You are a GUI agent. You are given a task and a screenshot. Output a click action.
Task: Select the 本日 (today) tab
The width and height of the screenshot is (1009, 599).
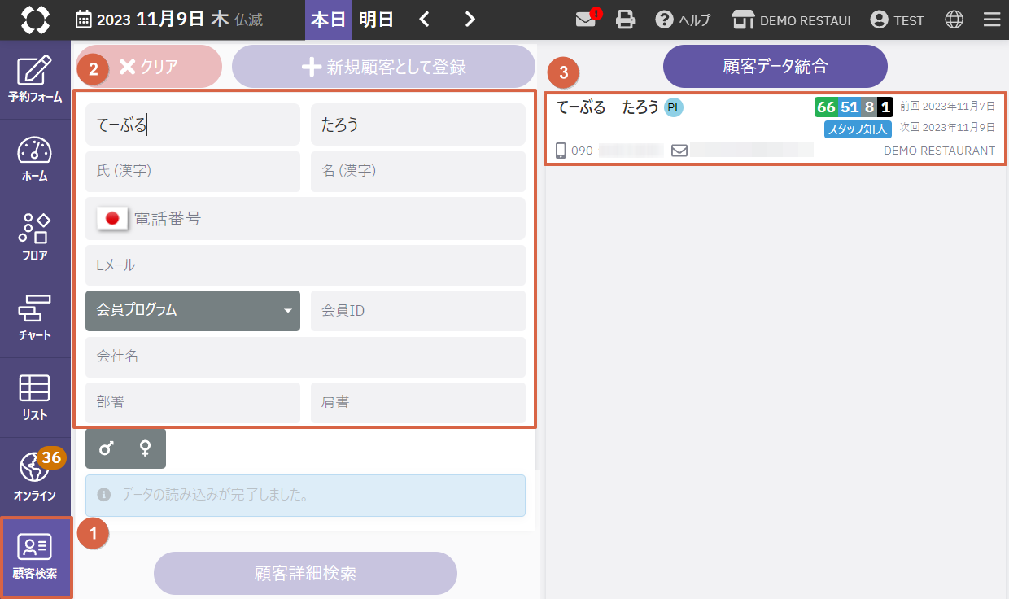click(328, 20)
